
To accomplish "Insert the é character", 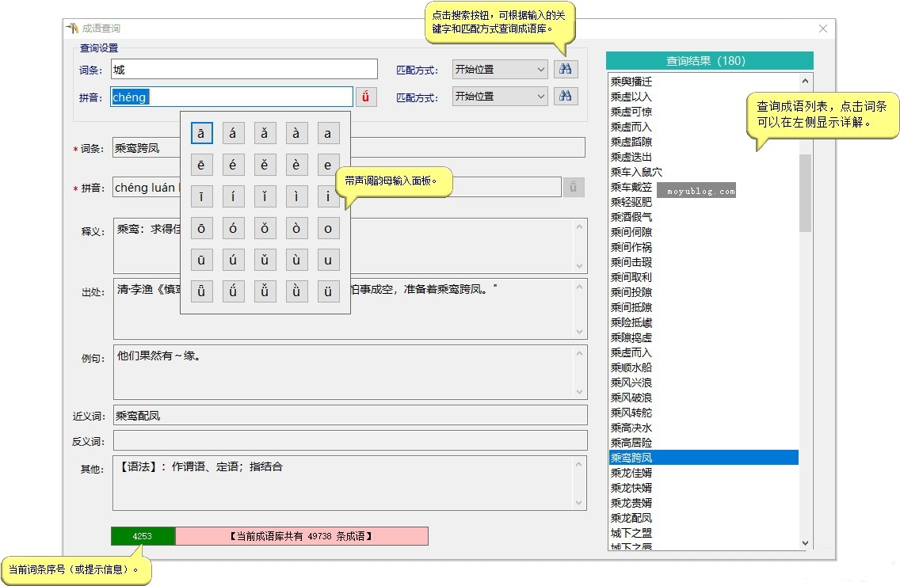I will pyautogui.click(x=233, y=165).
